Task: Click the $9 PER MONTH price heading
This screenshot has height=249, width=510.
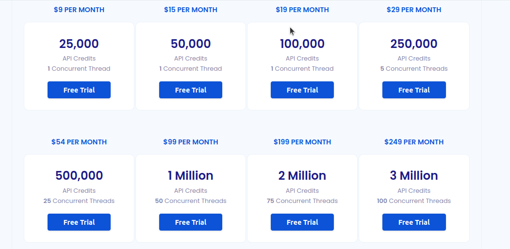Action: click(x=79, y=10)
